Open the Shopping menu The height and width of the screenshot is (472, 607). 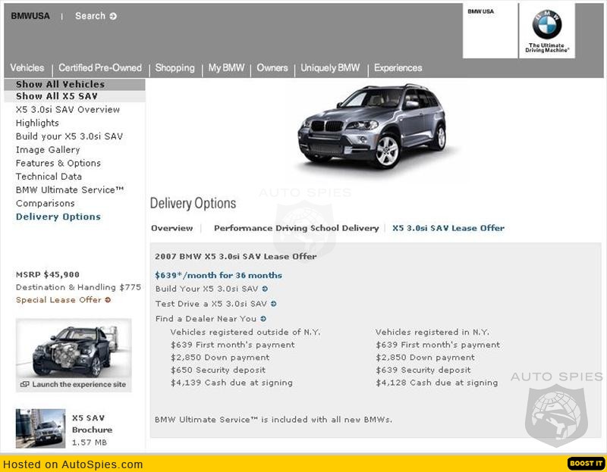pyautogui.click(x=175, y=68)
